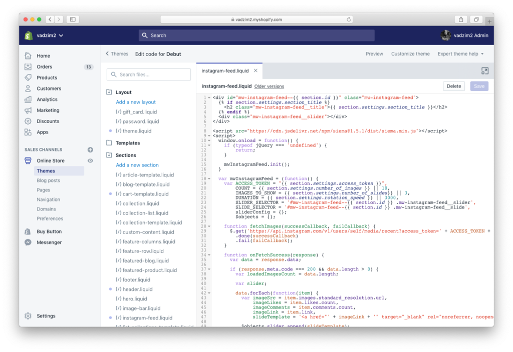Open Pages in the sidebar
This screenshot has height=352, width=513.
click(x=44, y=189)
